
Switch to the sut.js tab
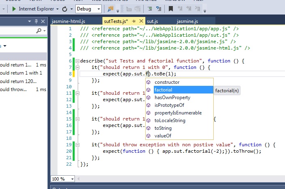pos(152,21)
